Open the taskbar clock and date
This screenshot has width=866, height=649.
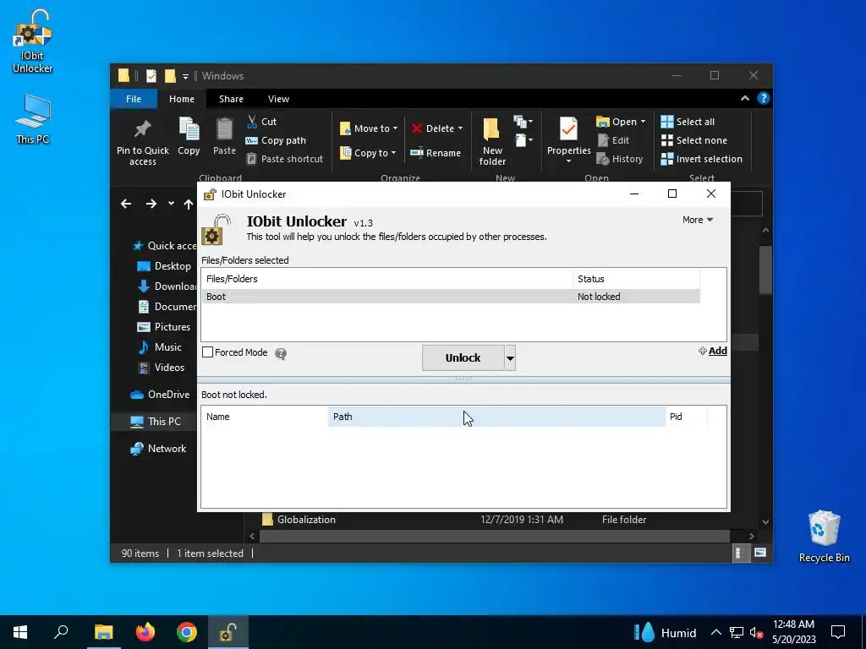(793, 632)
